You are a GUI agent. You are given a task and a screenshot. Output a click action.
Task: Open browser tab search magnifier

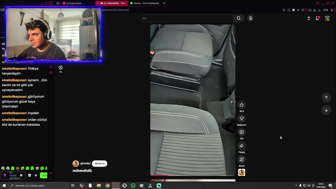pos(318,3)
